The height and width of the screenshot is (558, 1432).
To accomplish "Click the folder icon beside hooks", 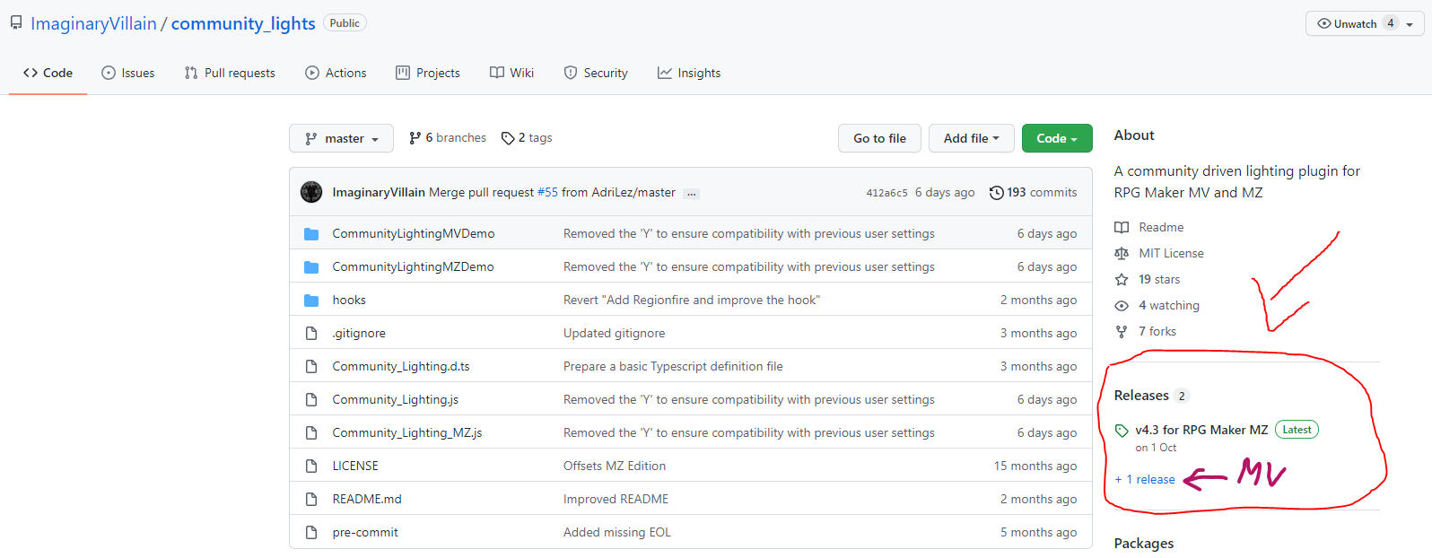I will [311, 300].
